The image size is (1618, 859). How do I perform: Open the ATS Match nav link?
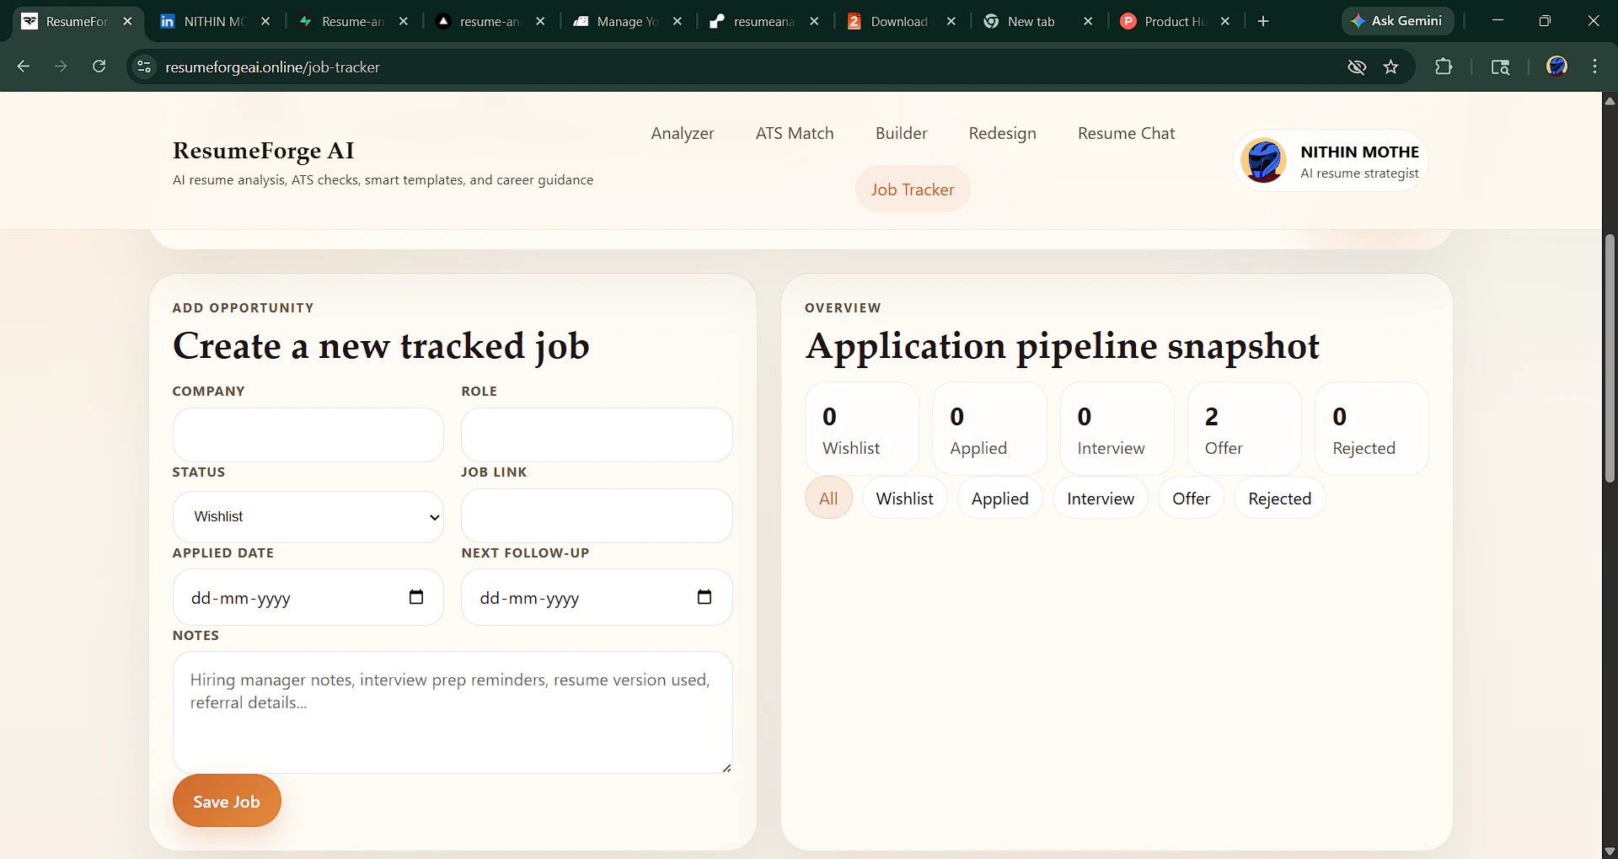click(x=795, y=133)
